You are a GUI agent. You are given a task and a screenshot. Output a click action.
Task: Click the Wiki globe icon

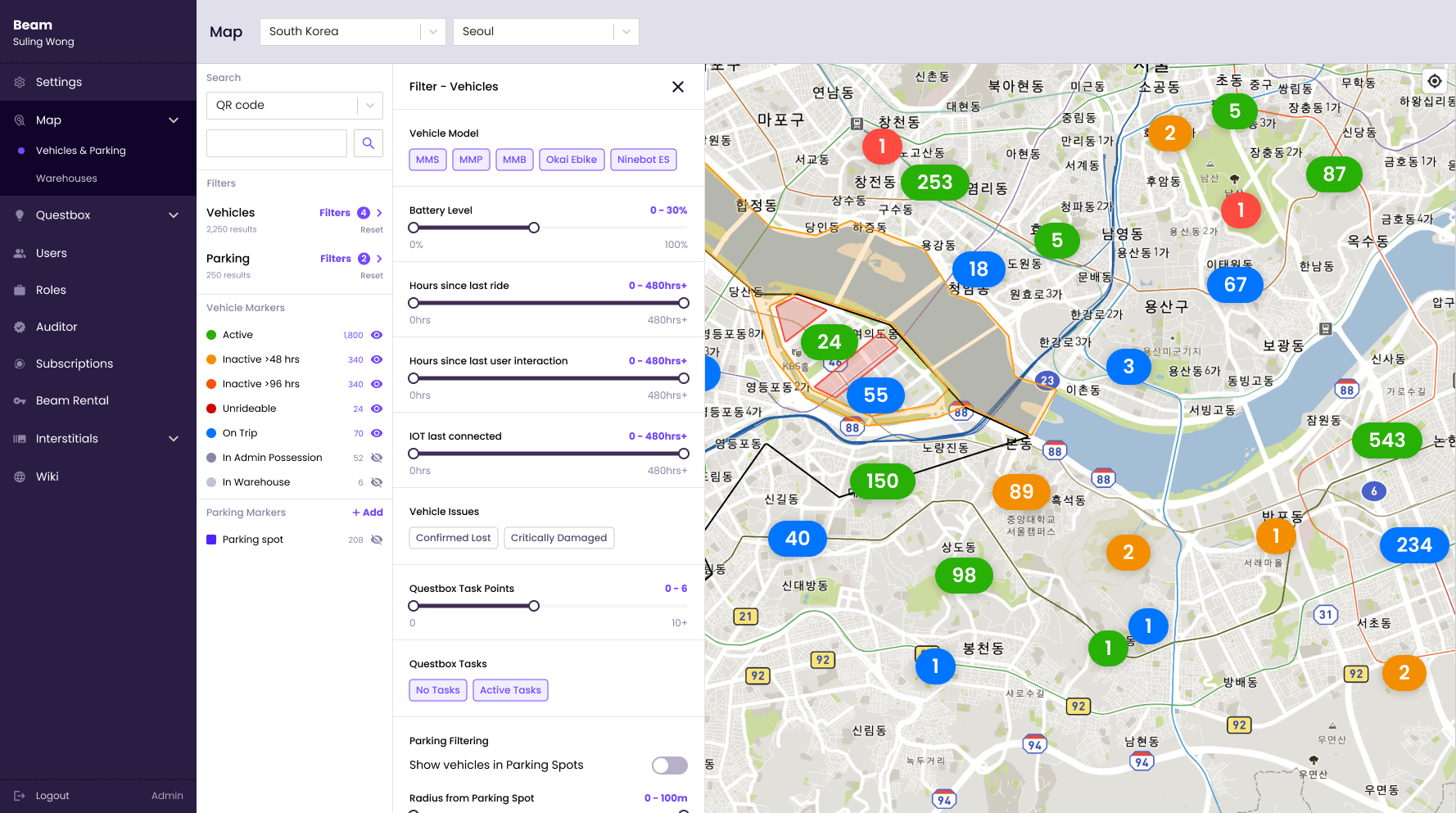(20, 477)
